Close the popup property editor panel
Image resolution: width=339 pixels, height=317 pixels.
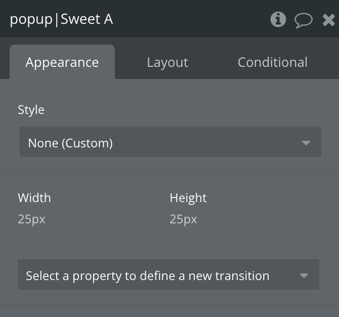point(328,20)
